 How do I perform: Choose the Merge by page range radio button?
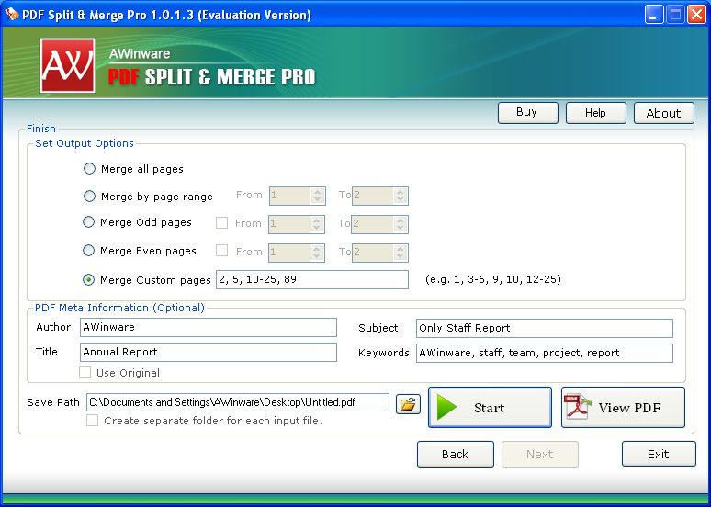pyautogui.click(x=89, y=196)
